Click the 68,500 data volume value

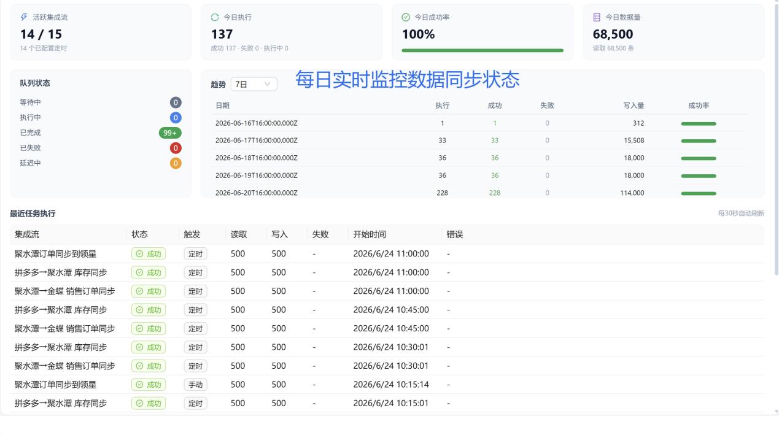tap(613, 34)
